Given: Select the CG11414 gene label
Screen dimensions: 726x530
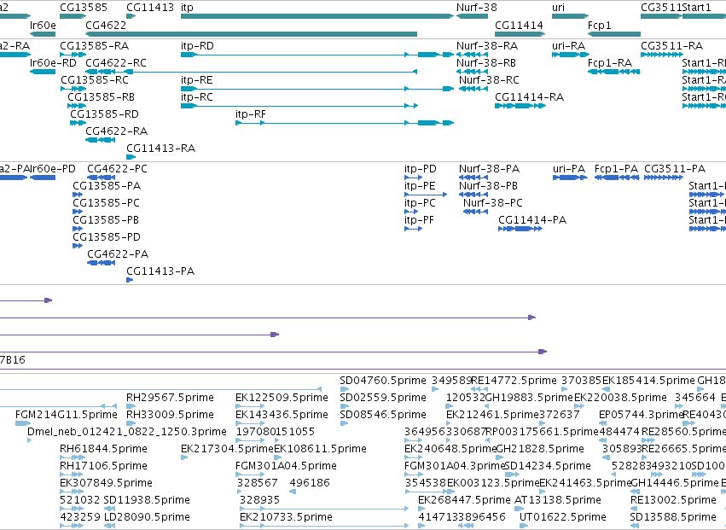Looking at the screenshot, I should [x=519, y=25].
